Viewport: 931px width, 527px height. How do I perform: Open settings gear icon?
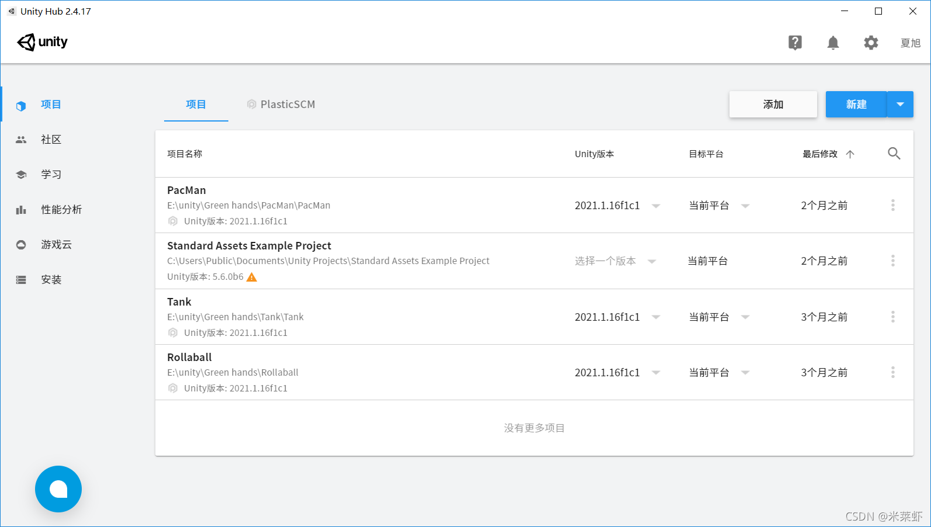tap(871, 43)
